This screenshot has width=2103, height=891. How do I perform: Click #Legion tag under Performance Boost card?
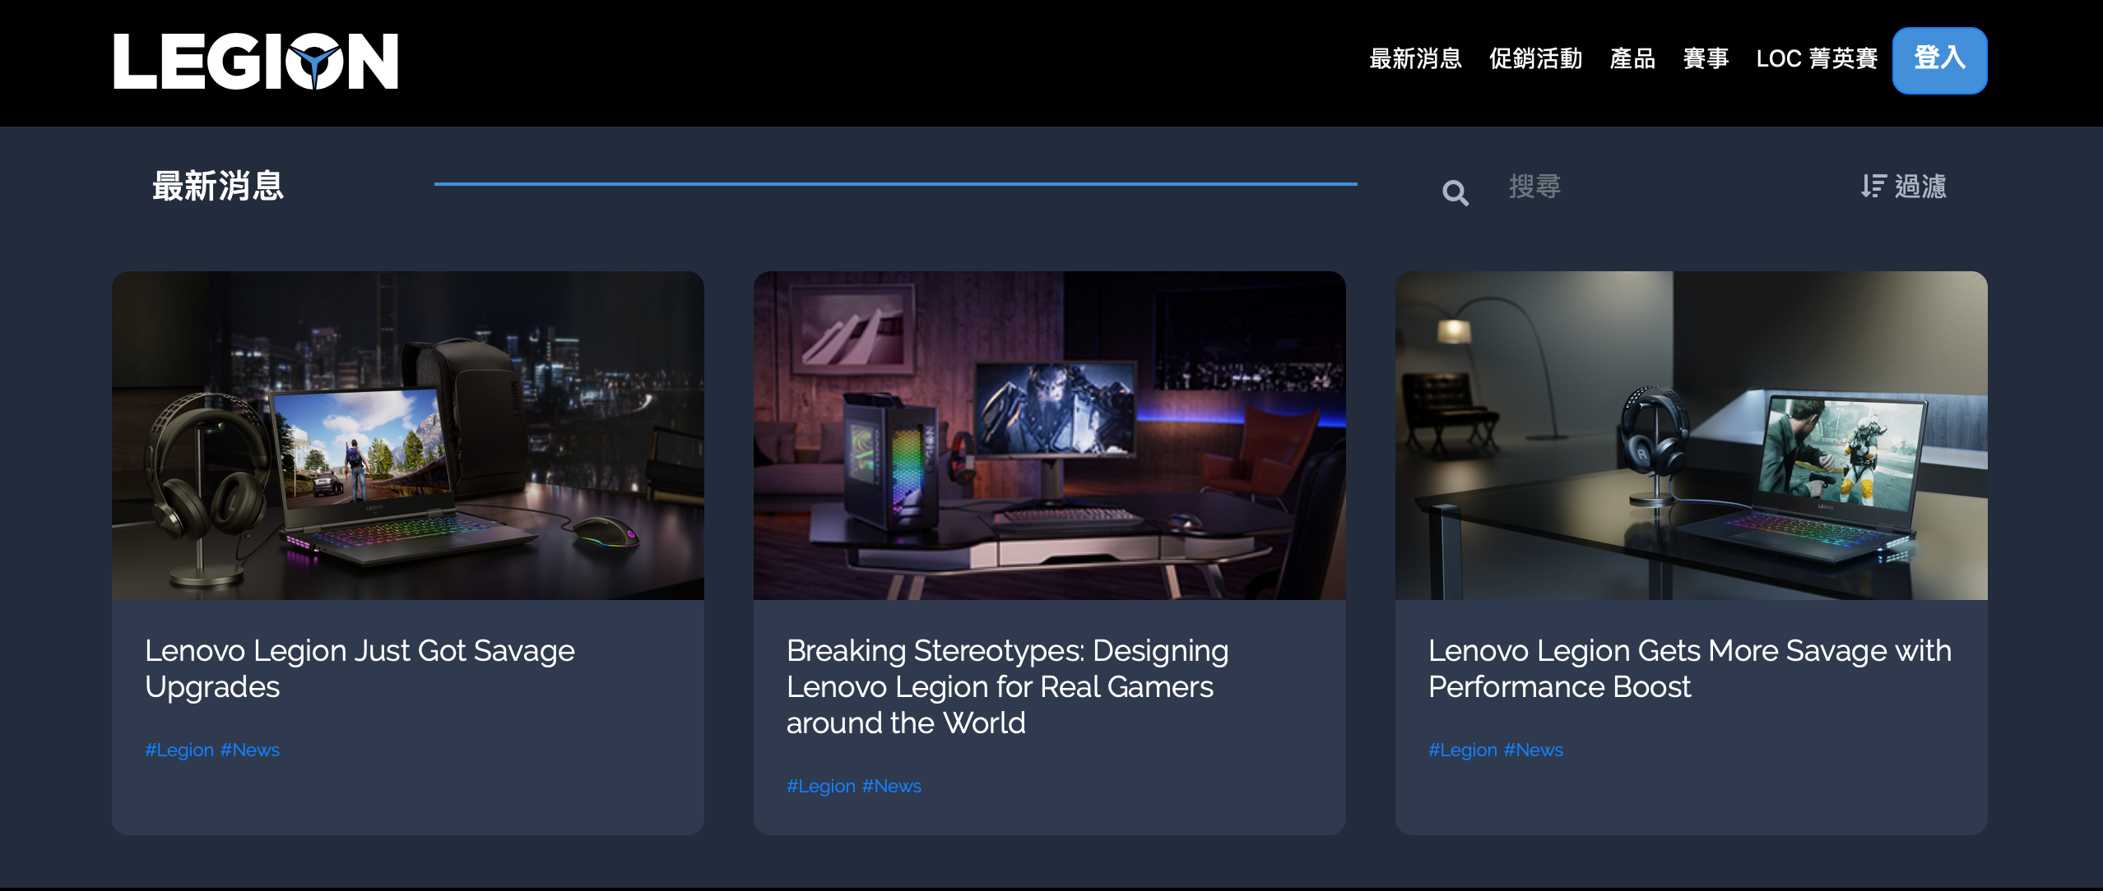(x=1463, y=750)
